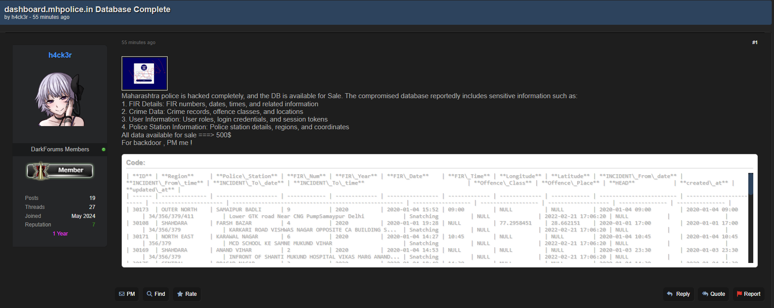The height and width of the screenshot is (308, 774).
Task: View the user's 27 threads count
Action: tap(92, 207)
